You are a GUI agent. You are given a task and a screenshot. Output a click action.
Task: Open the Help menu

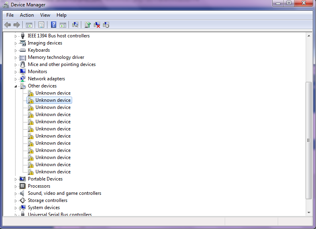click(61, 15)
